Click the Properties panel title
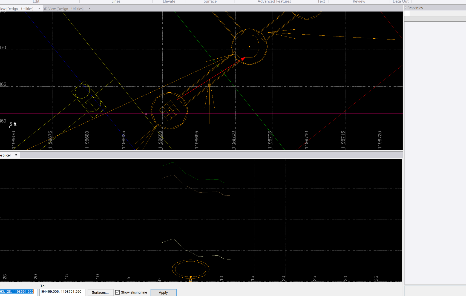466x296 pixels. click(415, 8)
